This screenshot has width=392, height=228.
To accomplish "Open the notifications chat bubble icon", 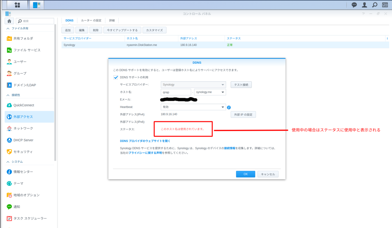I will 354,5.
